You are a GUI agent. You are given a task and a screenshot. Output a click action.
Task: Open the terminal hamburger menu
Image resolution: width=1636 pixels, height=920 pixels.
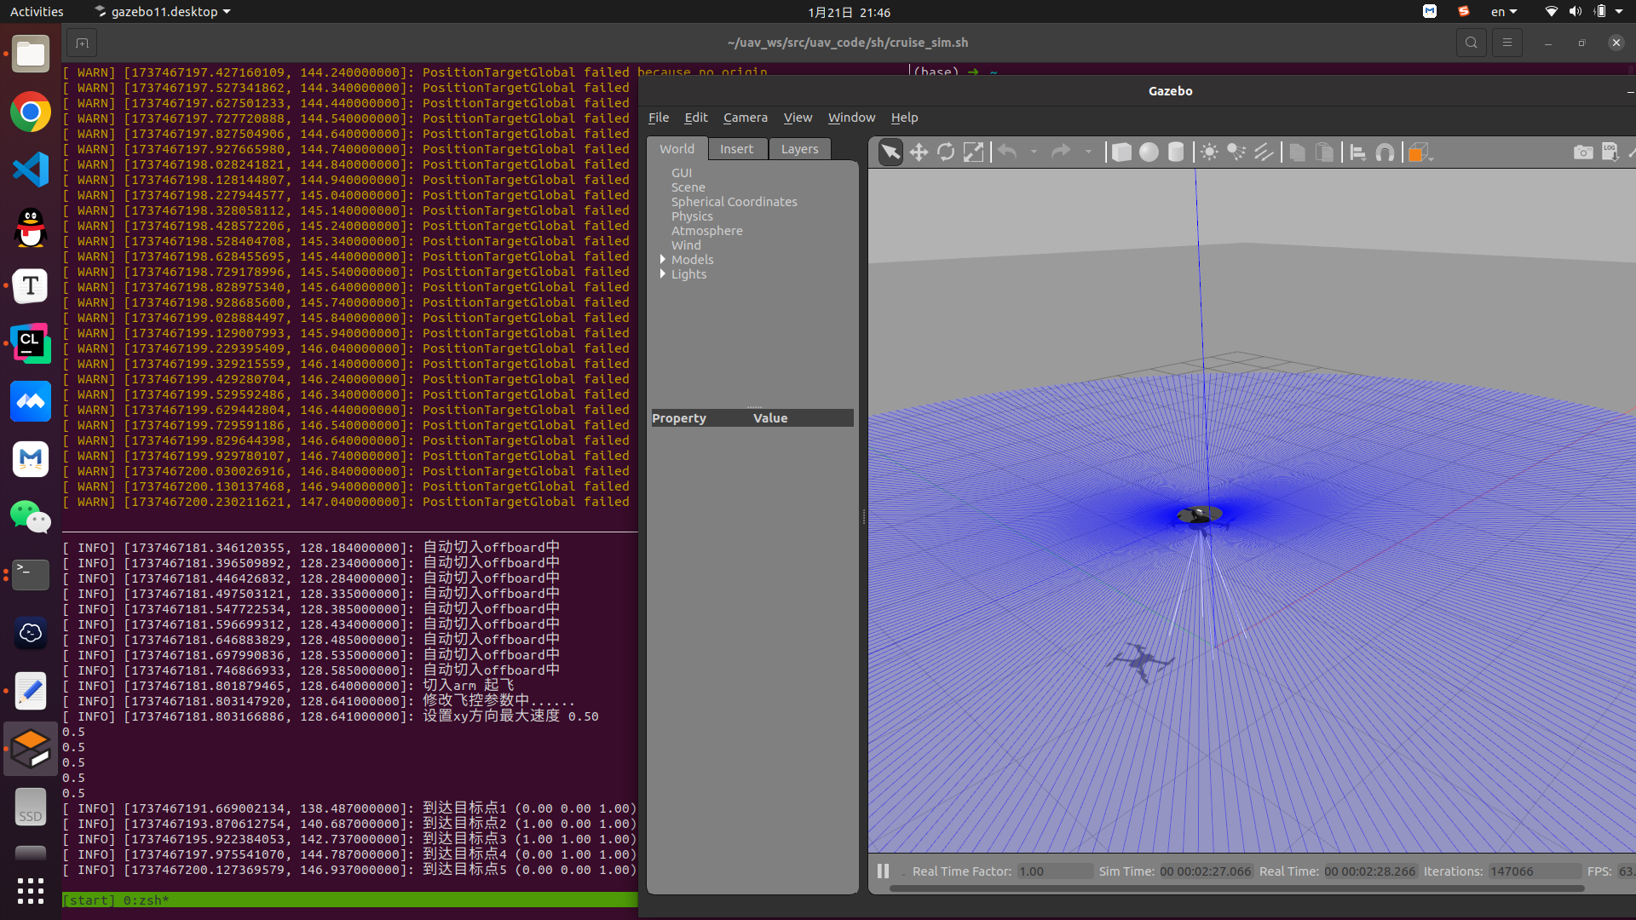point(1506,43)
